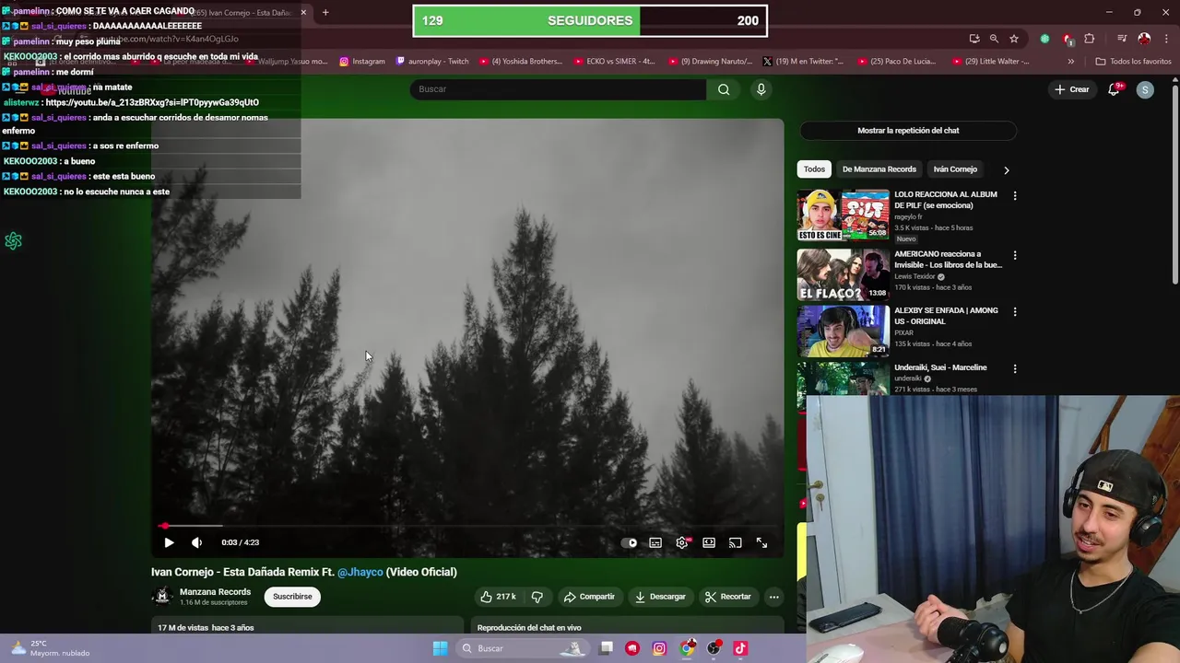Click the Descargar download button
The image size is (1180, 663).
click(x=660, y=597)
